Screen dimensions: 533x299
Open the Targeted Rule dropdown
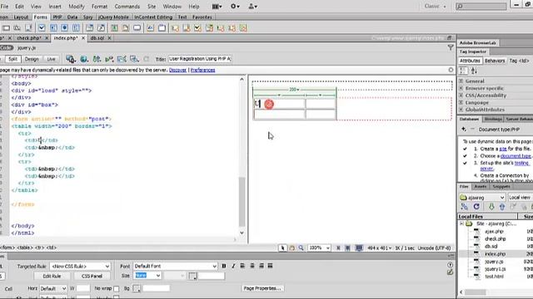[80, 266]
